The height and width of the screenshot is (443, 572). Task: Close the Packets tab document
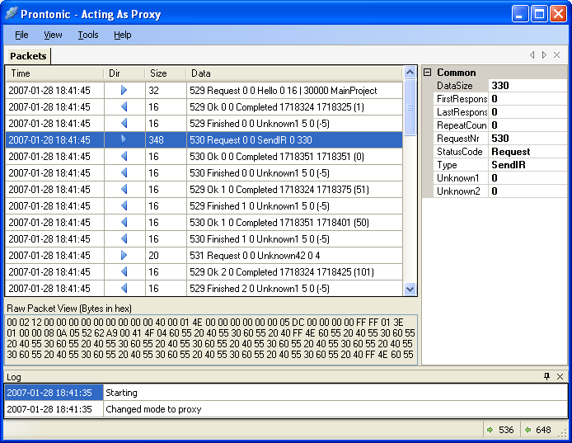point(557,55)
